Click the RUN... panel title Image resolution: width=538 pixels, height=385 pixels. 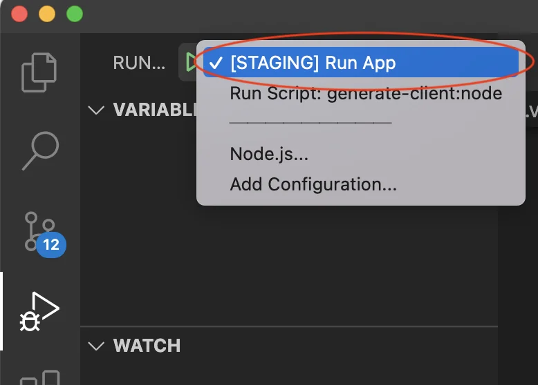tap(139, 63)
